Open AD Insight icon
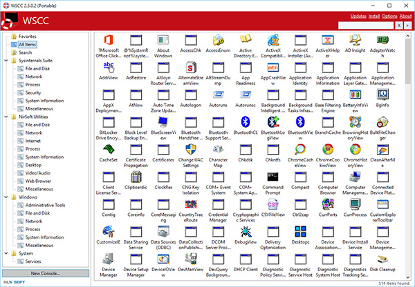This screenshot has width=415, height=287. click(356, 41)
